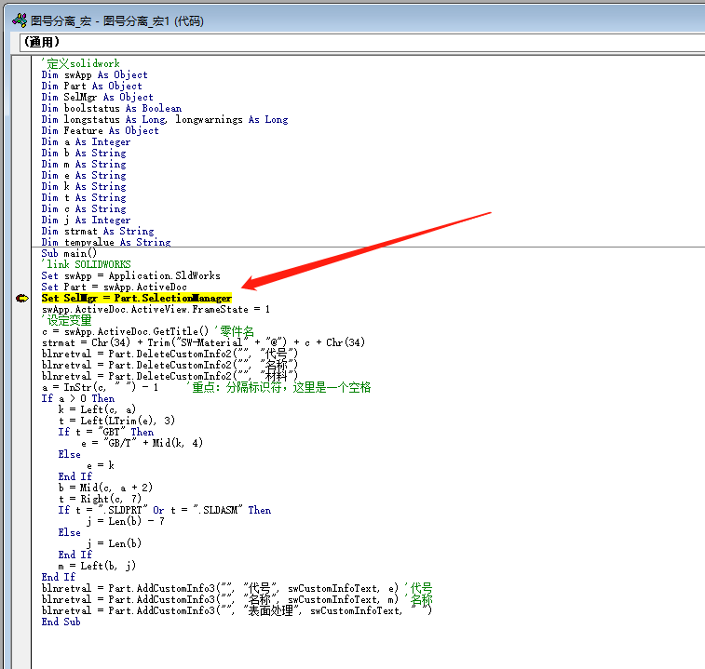Click the line swApp.ActiveDoc.ActiveView.FrameState = 1
This screenshot has height=669, width=705.
point(156,309)
